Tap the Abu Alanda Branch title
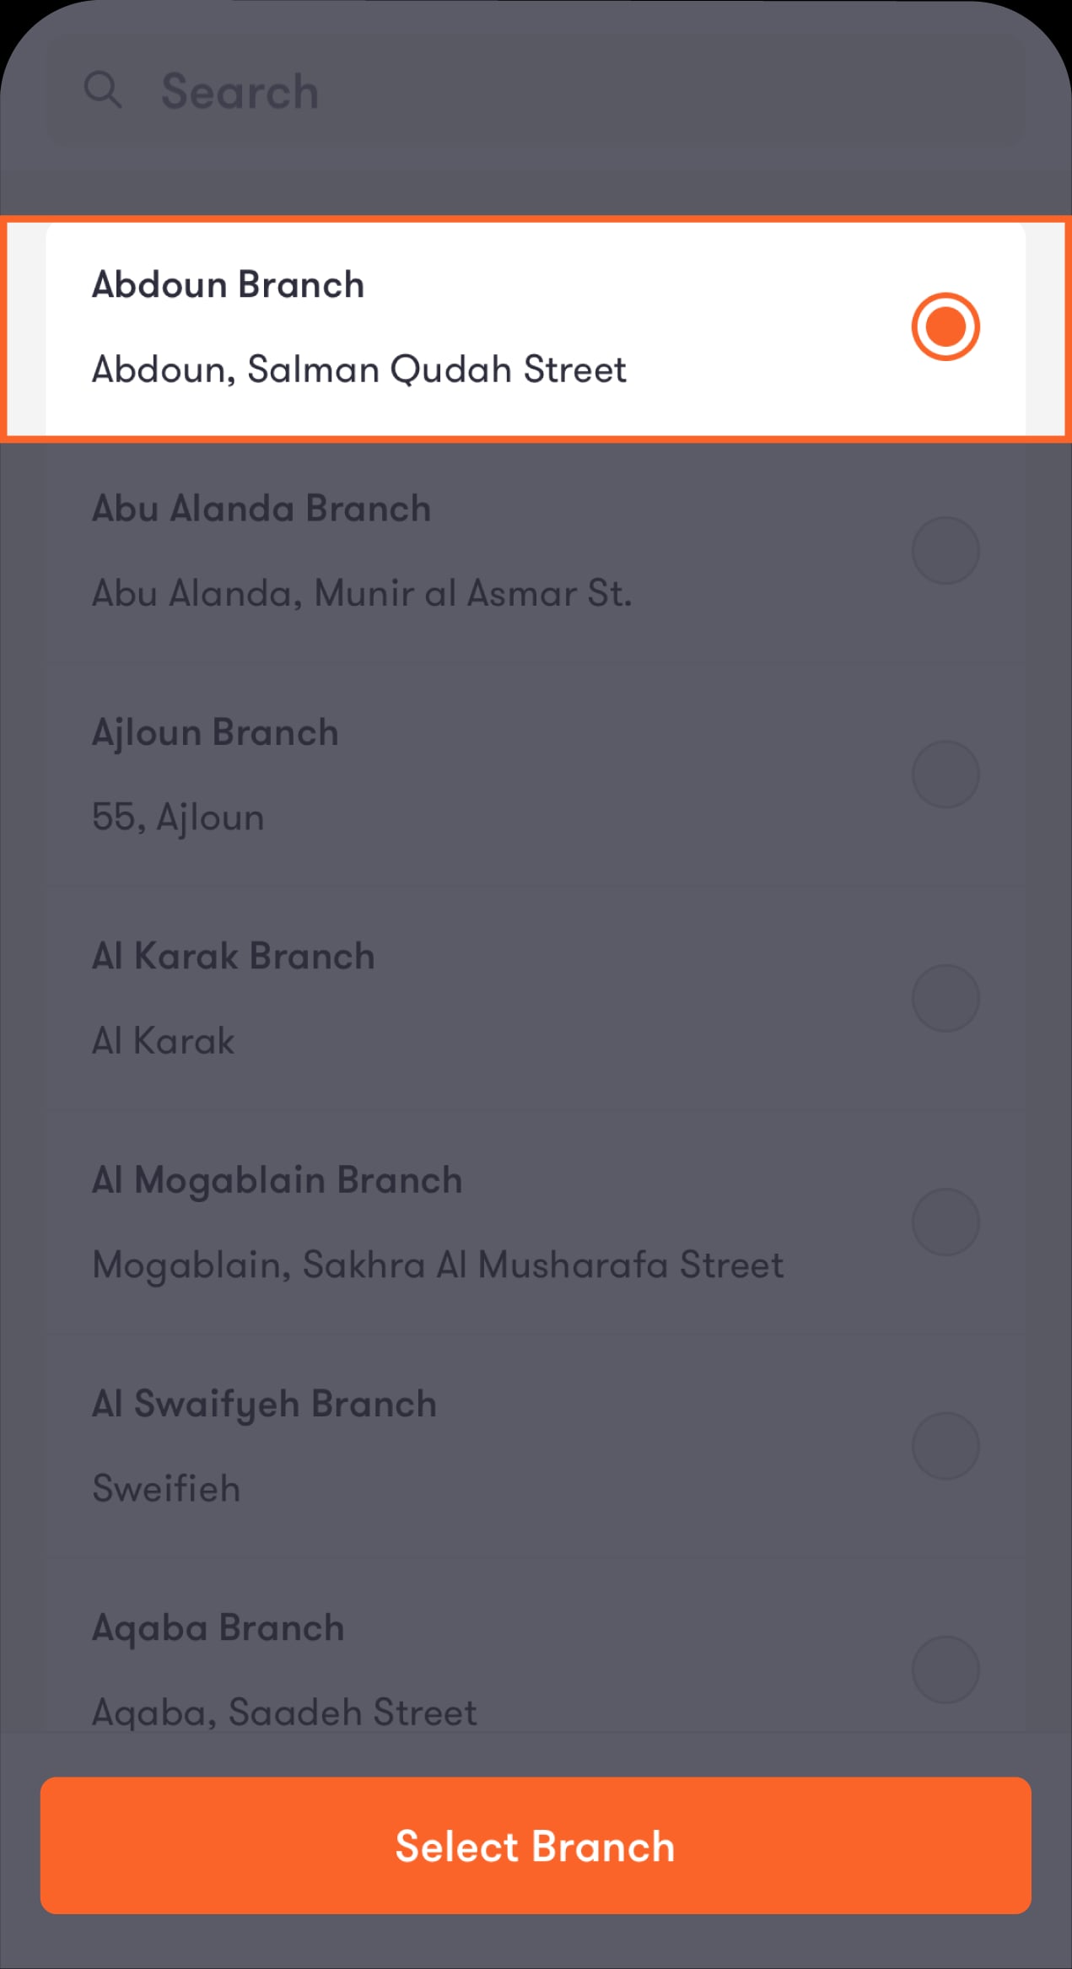Viewport: 1072px width, 1969px height. tap(261, 509)
